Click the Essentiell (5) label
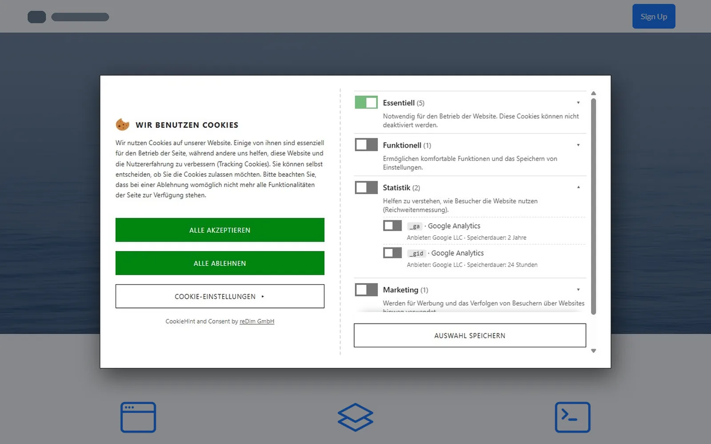Viewport: 711px width, 444px height. 403,103
